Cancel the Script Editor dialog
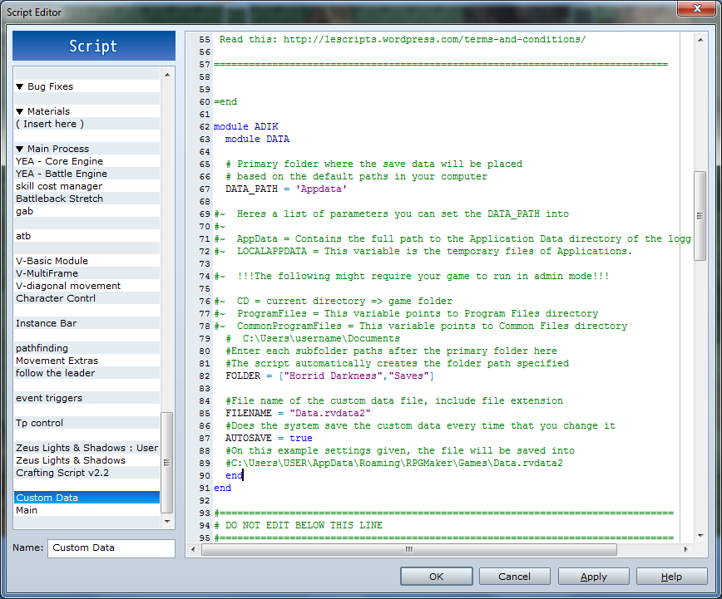This screenshot has width=722, height=599. [x=514, y=577]
